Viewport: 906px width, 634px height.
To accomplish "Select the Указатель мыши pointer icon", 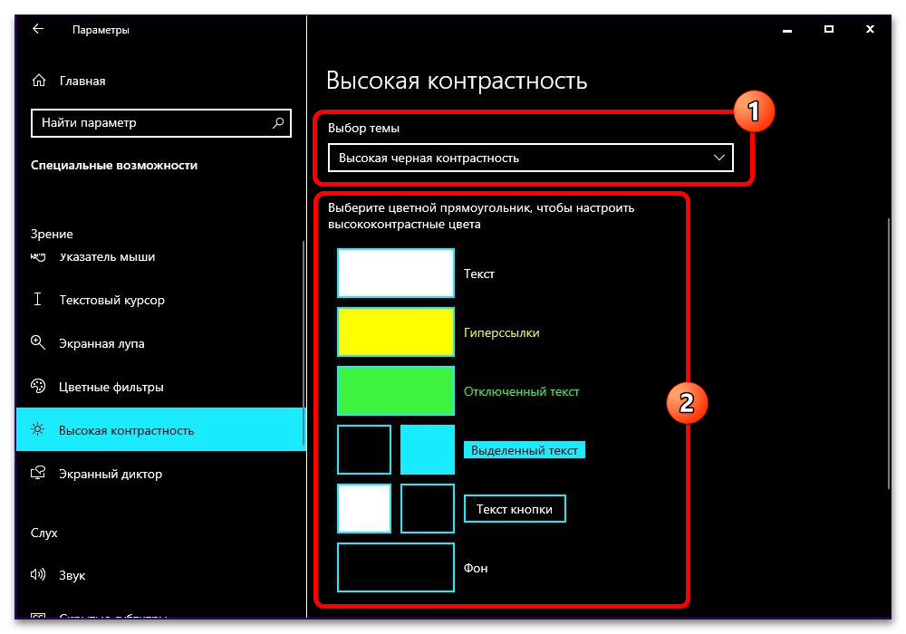I will [38, 257].
